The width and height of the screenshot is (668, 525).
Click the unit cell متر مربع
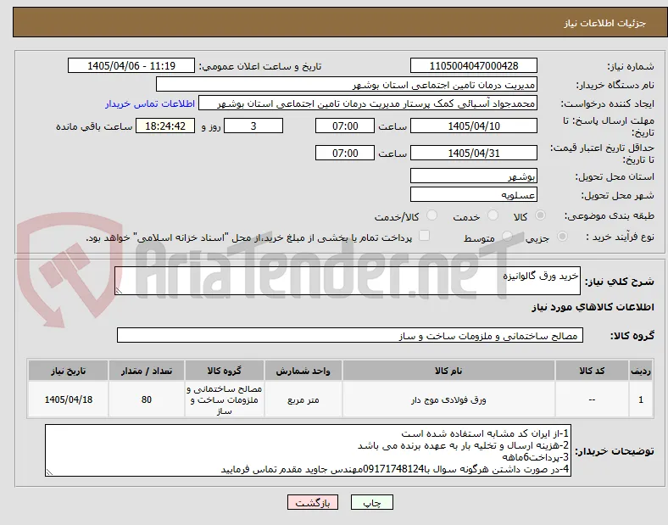(x=303, y=399)
